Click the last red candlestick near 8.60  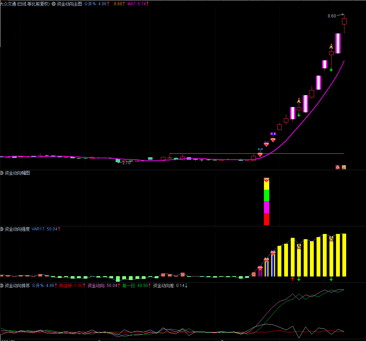(344, 21)
